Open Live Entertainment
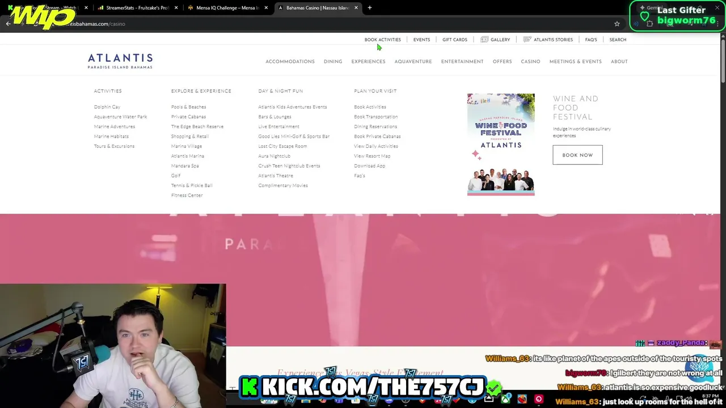This screenshot has height=408, width=726. pos(278,126)
